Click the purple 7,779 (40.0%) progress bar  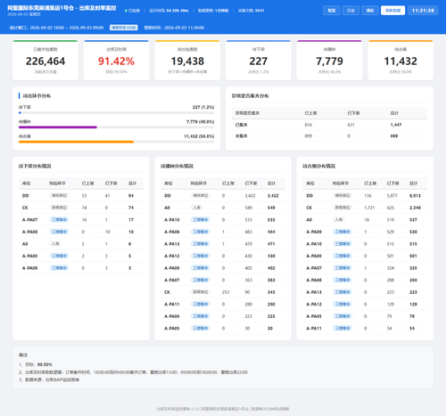click(x=116, y=127)
